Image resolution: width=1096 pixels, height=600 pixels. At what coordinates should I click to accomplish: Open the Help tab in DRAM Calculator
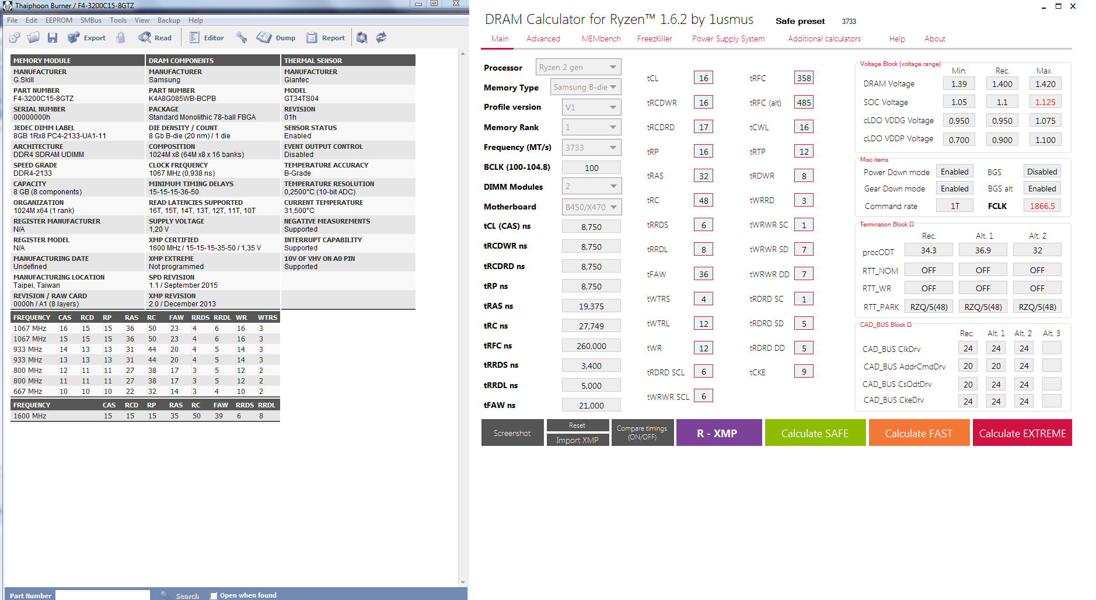click(x=897, y=39)
